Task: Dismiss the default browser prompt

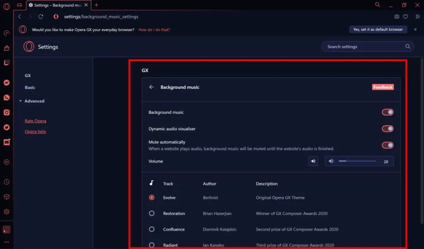Action: [x=415, y=29]
